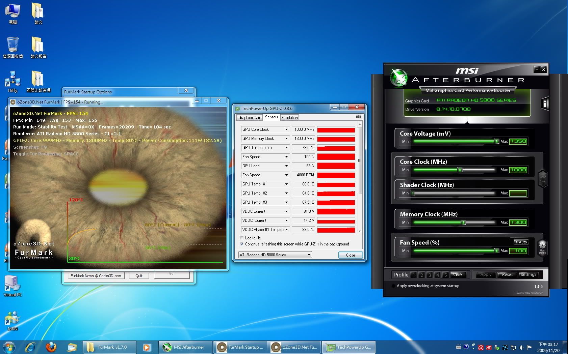
Task: Switch to GPU-Z Sensors tab
Action: [272, 117]
